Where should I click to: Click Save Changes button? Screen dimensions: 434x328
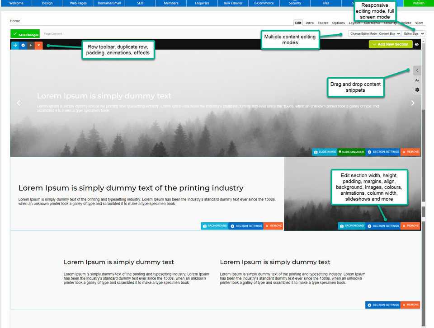tap(25, 34)
